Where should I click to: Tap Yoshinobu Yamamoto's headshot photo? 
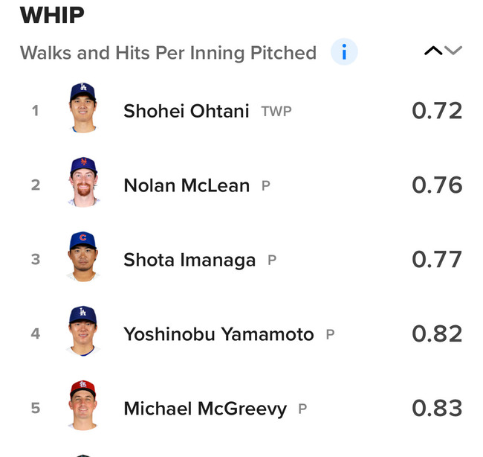pos(82,332)
